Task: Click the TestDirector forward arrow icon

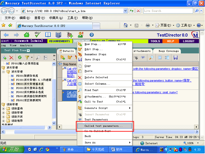Action: tap(16, 35)
